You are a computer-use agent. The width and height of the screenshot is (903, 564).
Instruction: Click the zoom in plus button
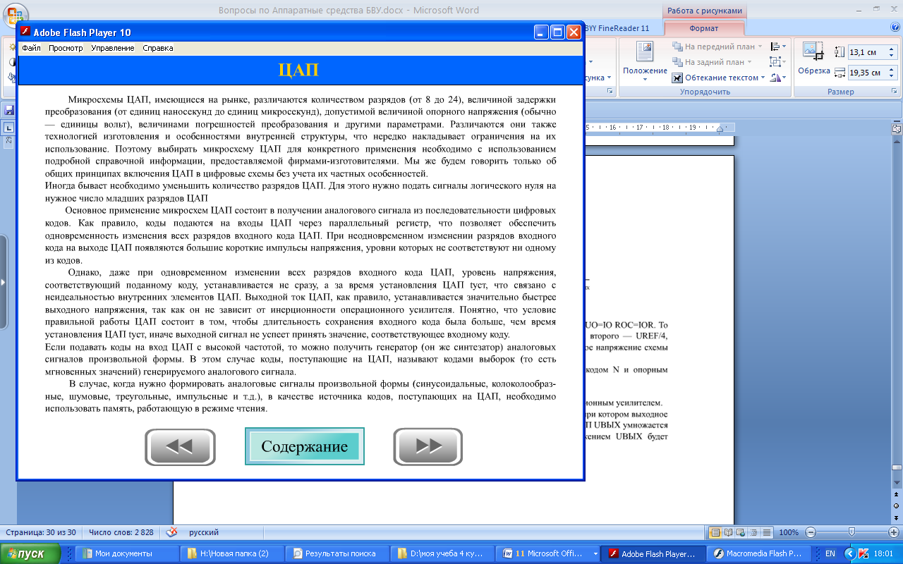pos(895,532)
